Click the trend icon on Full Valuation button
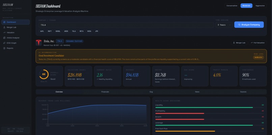The height and width of the screenshot is (135, 272). click(251, 43)
